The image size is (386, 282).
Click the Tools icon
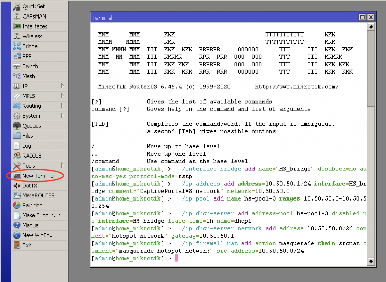click(17, 166)
